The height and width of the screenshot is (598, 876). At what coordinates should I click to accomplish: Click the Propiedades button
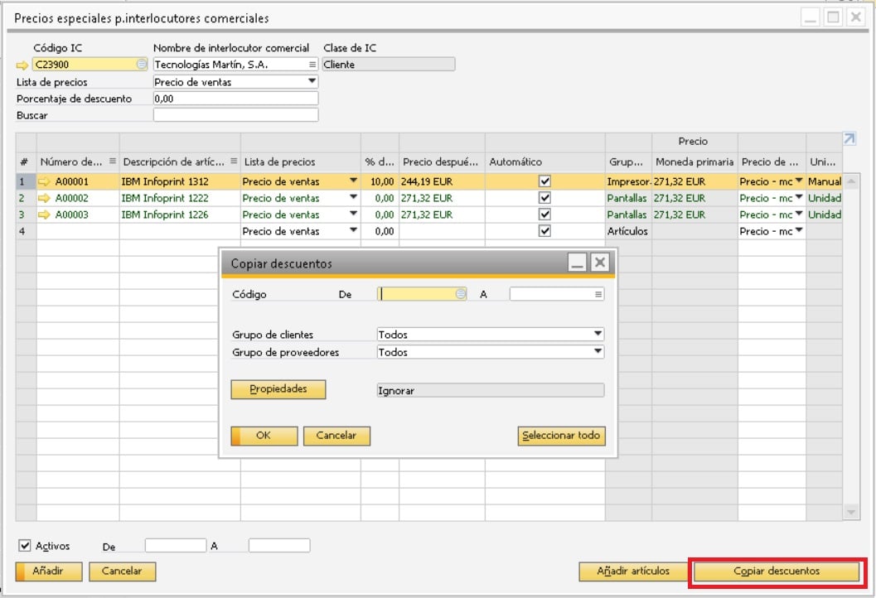(278, 389)
